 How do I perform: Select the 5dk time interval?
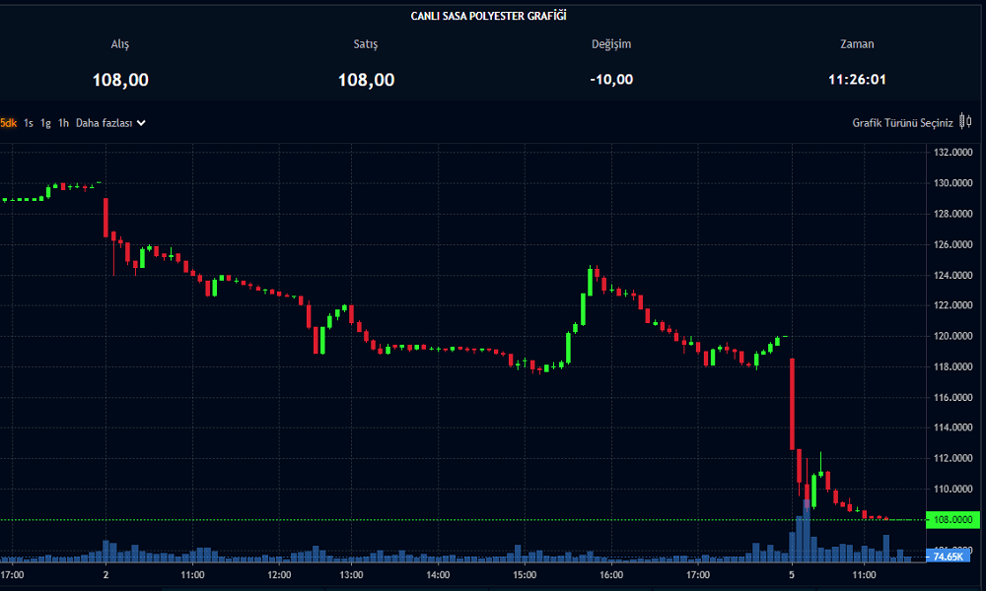click(x=8, y=123)
